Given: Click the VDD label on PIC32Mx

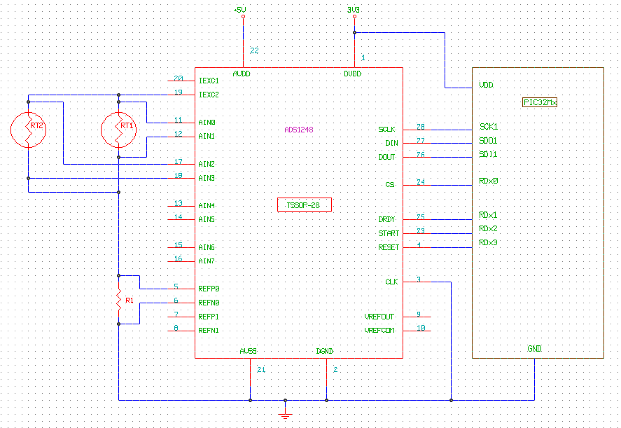Looking at the screenshot, I should [x=486, y=85].
